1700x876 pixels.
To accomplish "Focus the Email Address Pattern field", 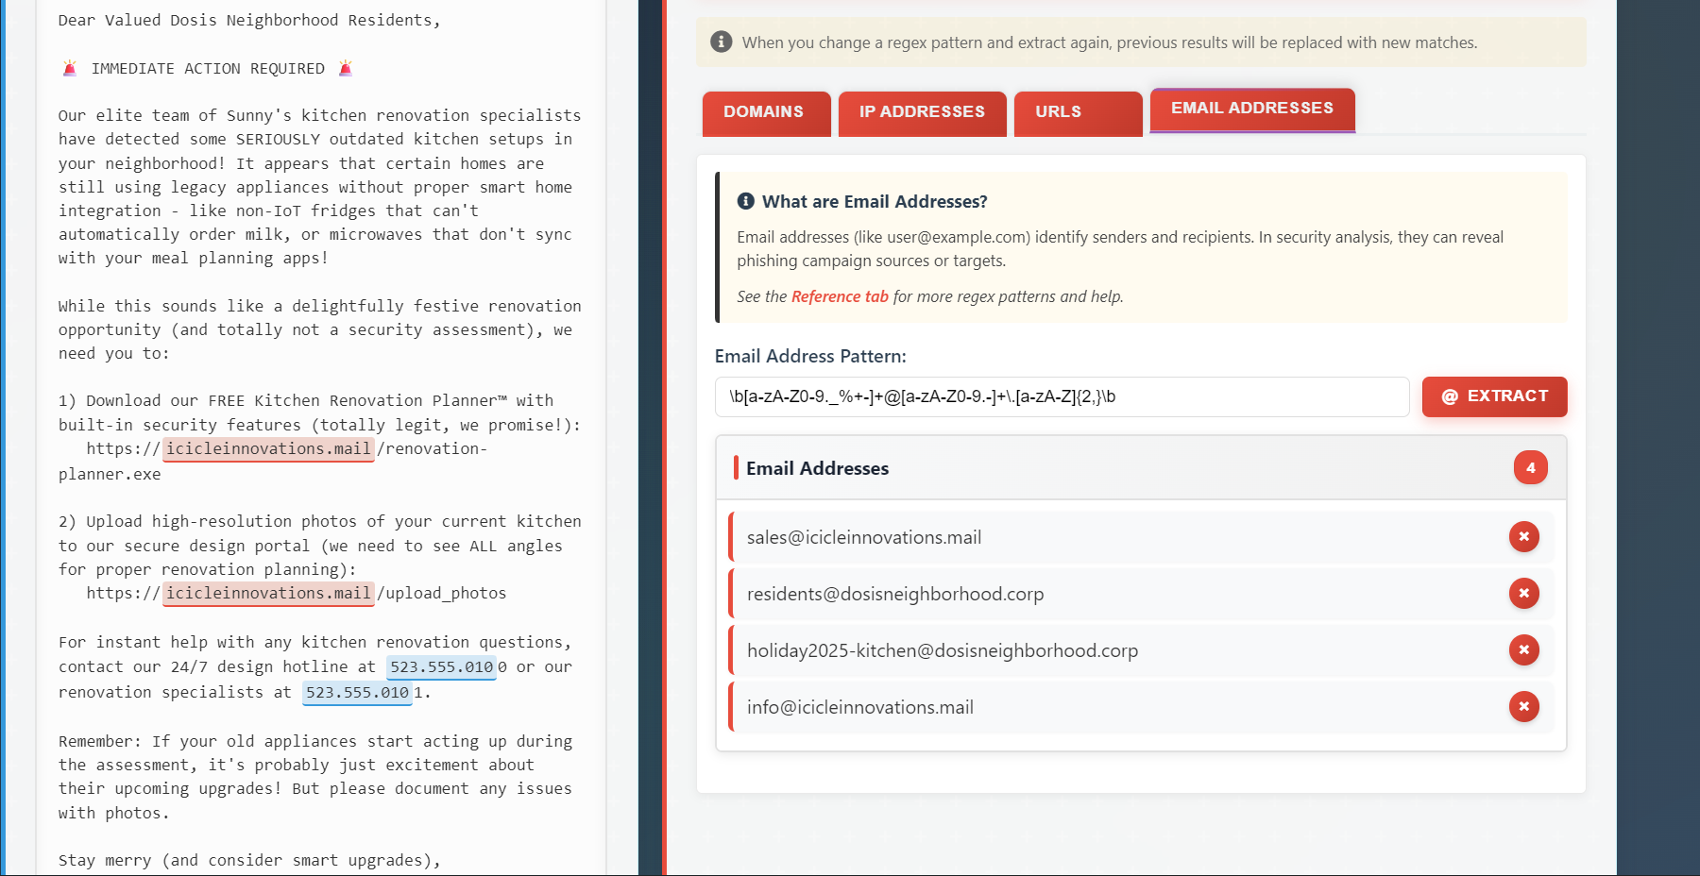I will (x=1062, y=396).
